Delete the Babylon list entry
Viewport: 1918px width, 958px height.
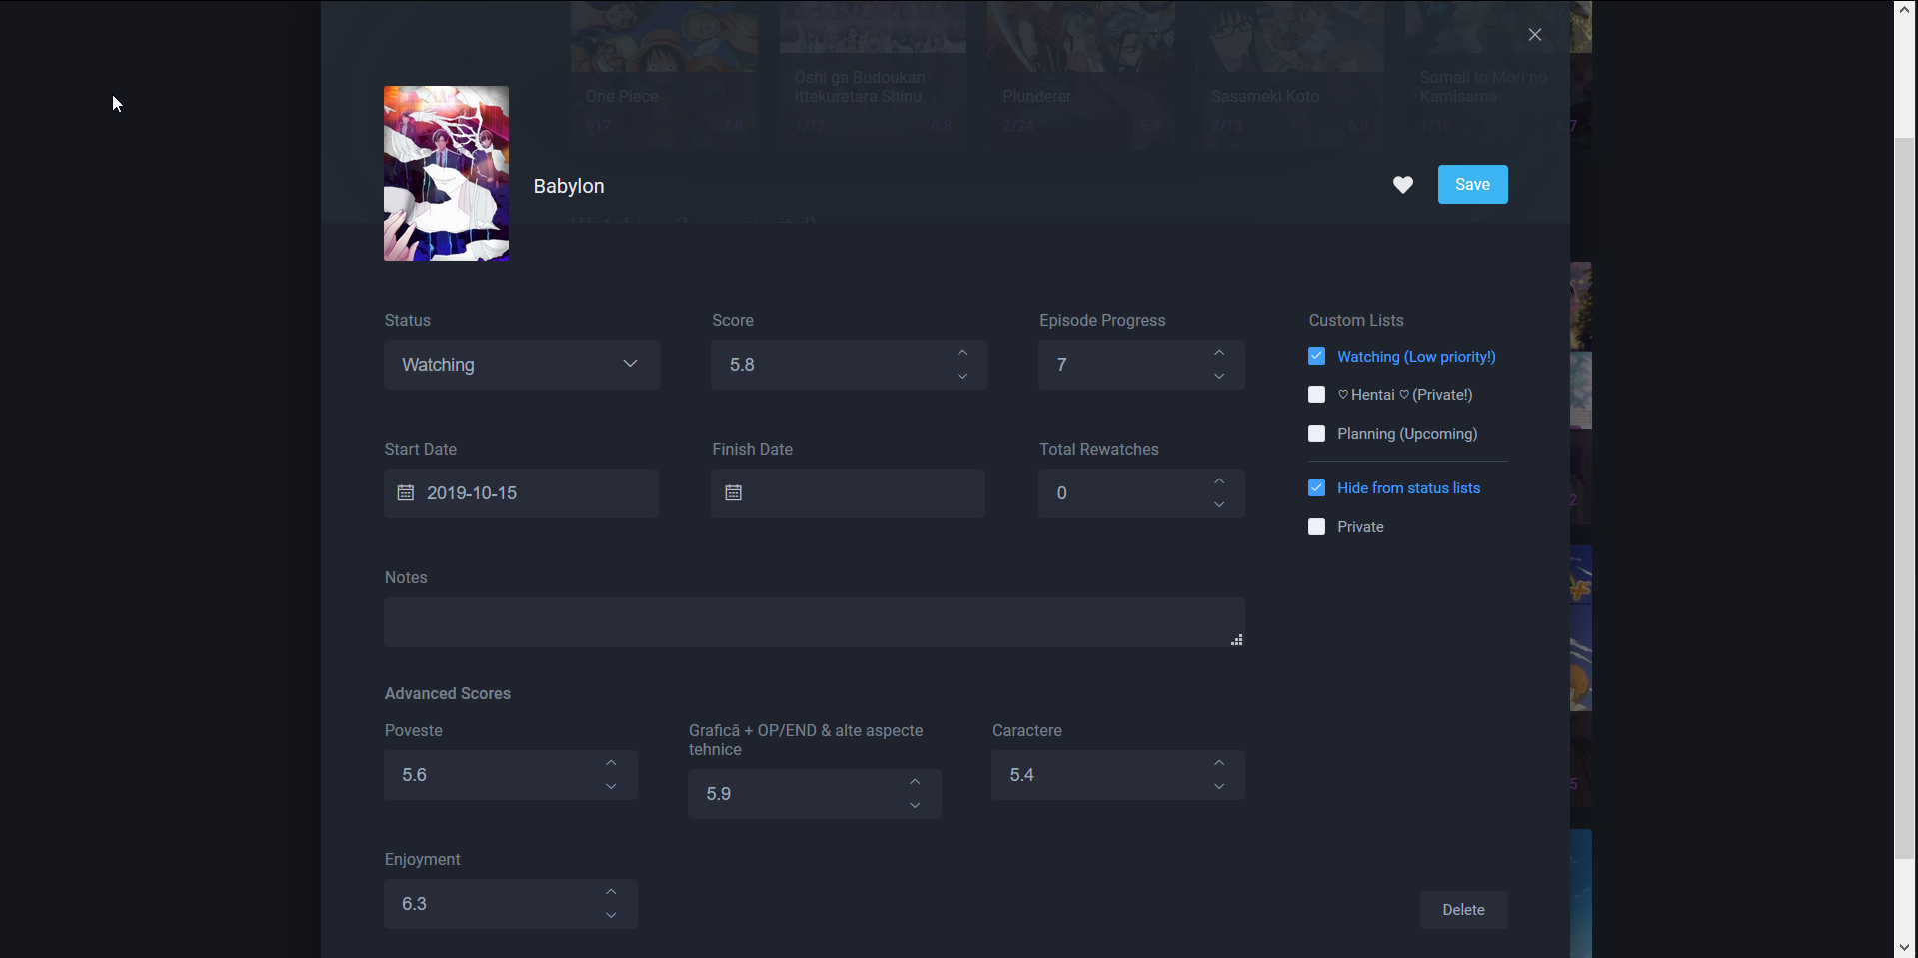pyautogui.click(x=1463, y=910)
